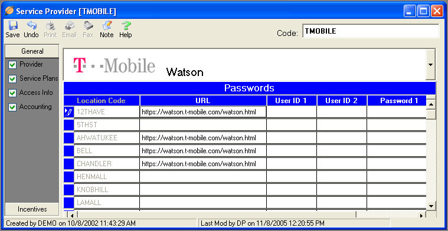Click the grid vertical scrollbar up arrow

tap(431, 104)
